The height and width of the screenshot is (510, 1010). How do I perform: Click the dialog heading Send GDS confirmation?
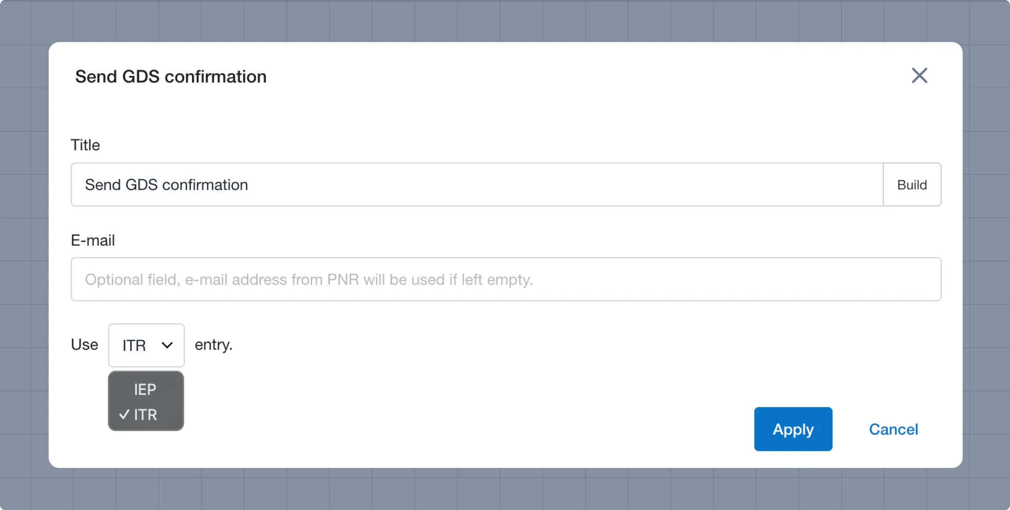171,76
